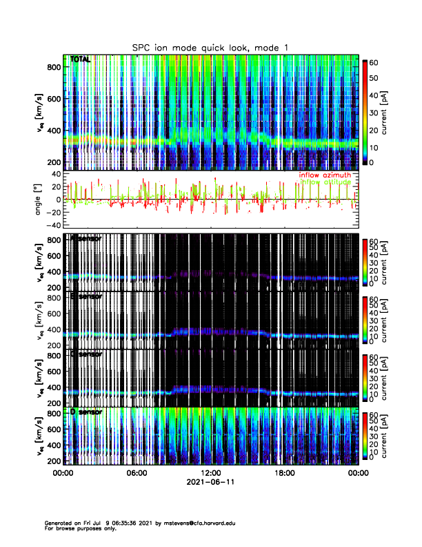The height and width of the screenshot is (547, 422).
Task: Click the color bar beside the second sensor panel
Action: click(x=365, y=318)
